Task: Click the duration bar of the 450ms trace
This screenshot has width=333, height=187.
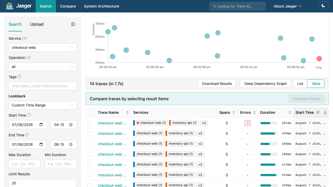Action: tap(269, 175)
